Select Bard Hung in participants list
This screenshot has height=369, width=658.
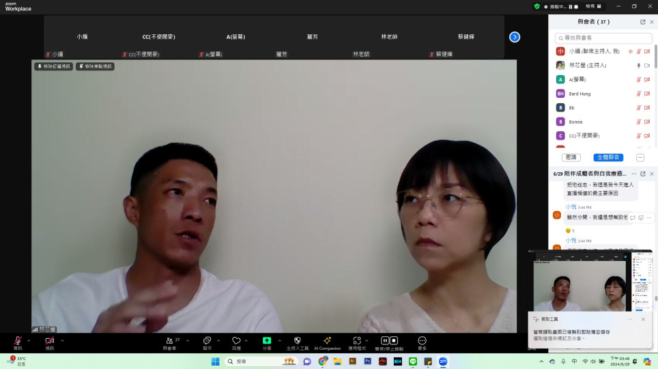click(x=580, y=94)
